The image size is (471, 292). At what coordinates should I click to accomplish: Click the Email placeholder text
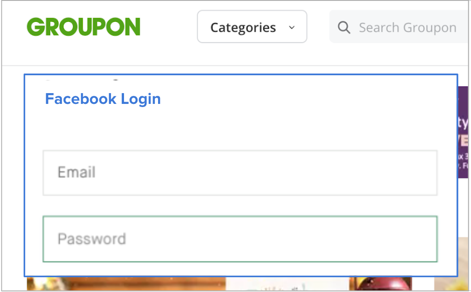[77, 172]
